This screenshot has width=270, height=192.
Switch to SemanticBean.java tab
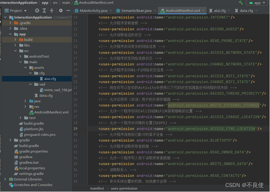[134, 11]
